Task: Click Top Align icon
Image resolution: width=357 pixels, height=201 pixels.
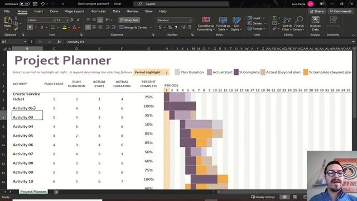Action: [x=88, y=20]
